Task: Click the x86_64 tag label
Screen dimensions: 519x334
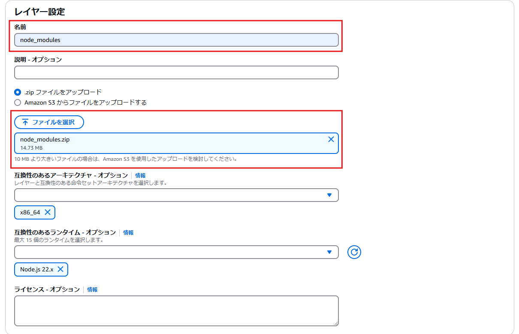Action: tap(30, 212)
